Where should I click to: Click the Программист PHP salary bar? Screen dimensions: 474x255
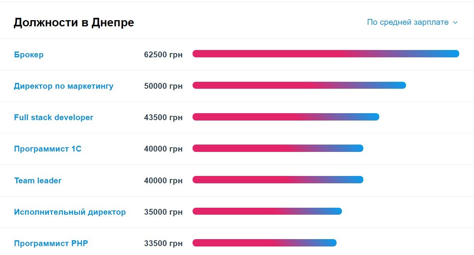(264, 243)
